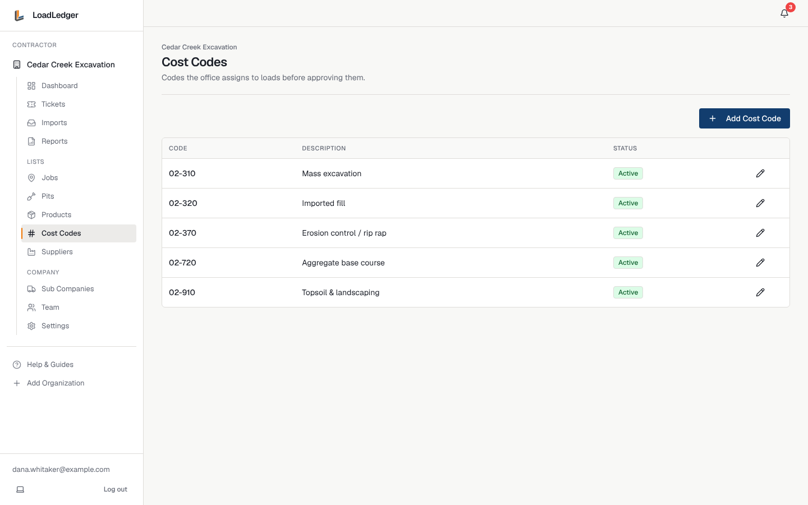
Task: Open the Dashboard page
Action: 79,86
